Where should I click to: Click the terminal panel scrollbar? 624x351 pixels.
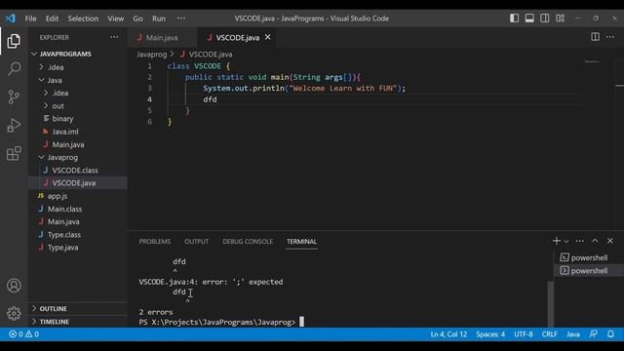(x=550, y=303)
